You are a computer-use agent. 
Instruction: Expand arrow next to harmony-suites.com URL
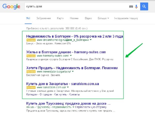point(71,56)
